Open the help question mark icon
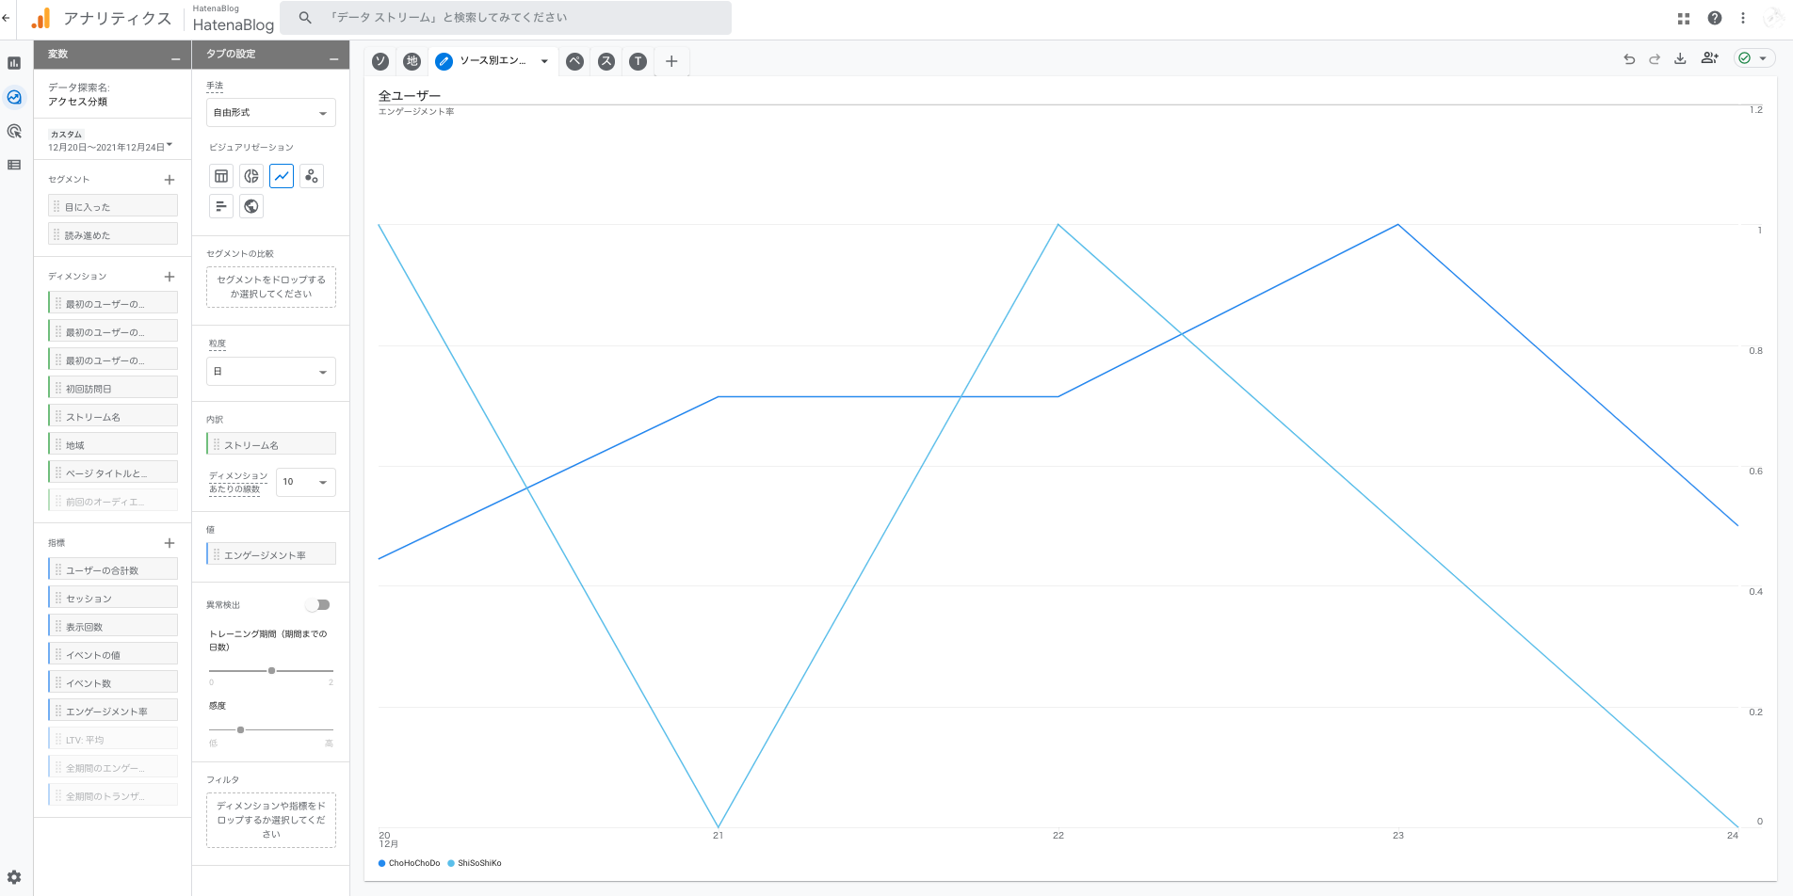Viewport: 1793px width, 896px height. (1715, 18)
